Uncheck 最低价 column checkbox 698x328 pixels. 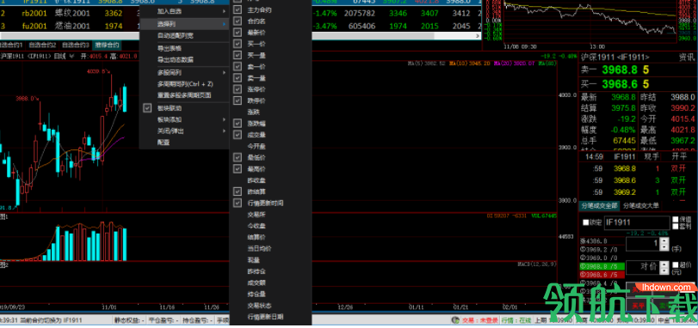tap(238, 157)
